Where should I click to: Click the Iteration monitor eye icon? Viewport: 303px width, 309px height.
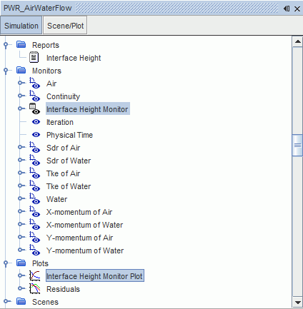[x=36, y=122]
